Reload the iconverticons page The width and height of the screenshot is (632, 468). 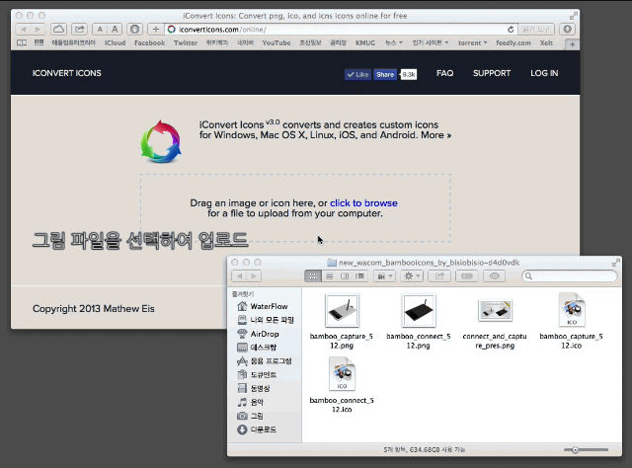(x=511, y=30)
